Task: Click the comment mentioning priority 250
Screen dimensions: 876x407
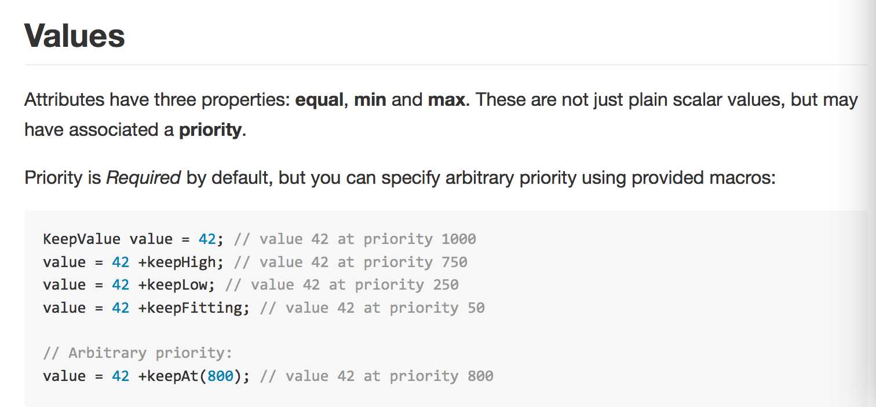Action: click(x=342, y=285)
